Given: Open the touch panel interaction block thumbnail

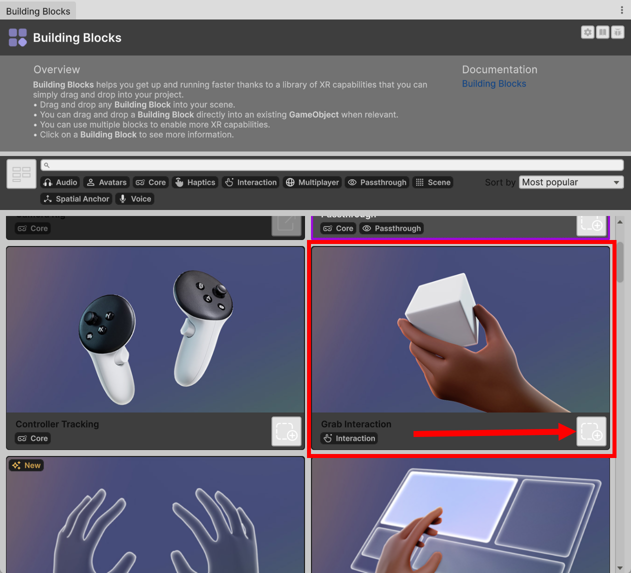Looking at the screenshot, I should (x=460, y=515).
